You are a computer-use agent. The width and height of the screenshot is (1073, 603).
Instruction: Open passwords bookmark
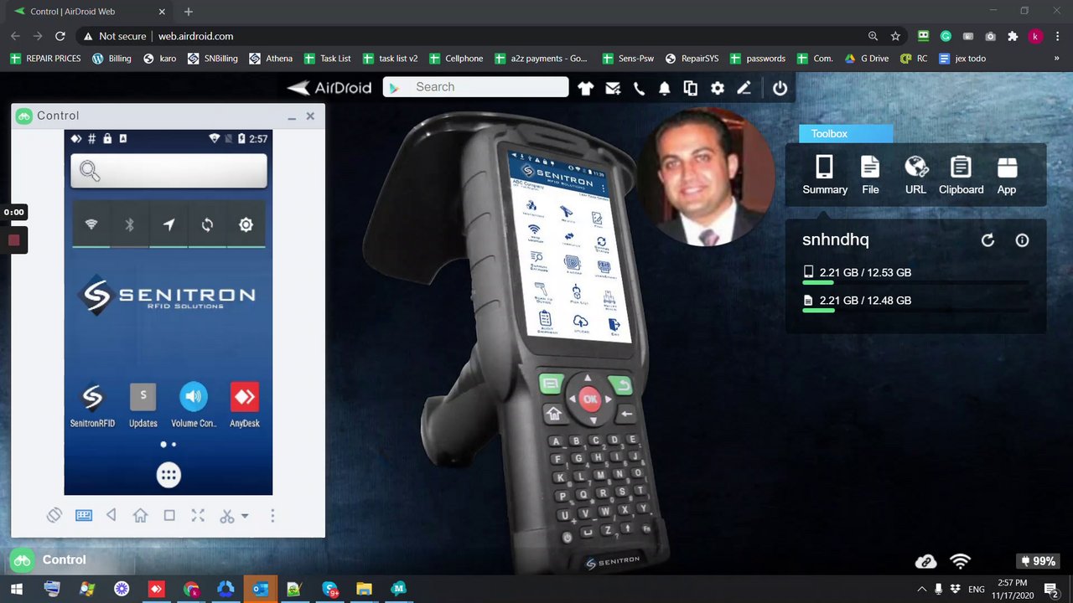click(x=758, y=59)
